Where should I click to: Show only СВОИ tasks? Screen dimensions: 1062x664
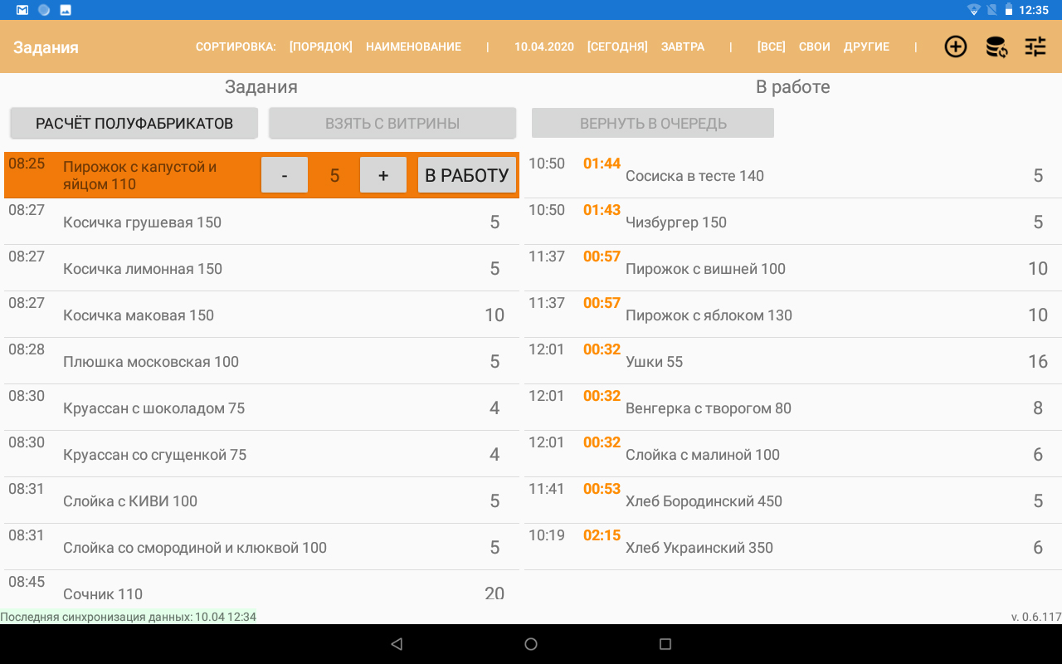coord(815,46)
